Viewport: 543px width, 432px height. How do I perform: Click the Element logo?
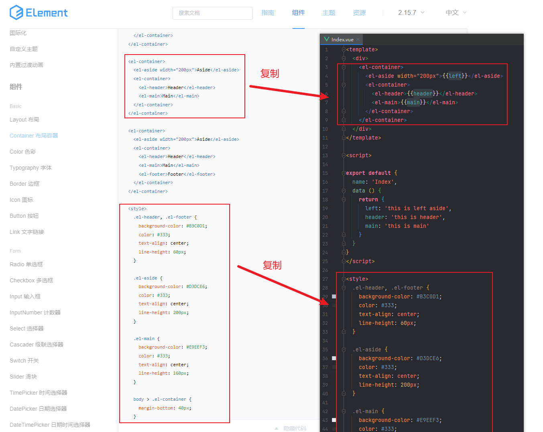point(39,12)
